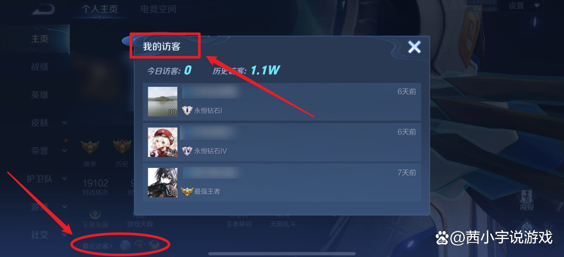Open the 海报 poster icon

(x=527, y=200)
